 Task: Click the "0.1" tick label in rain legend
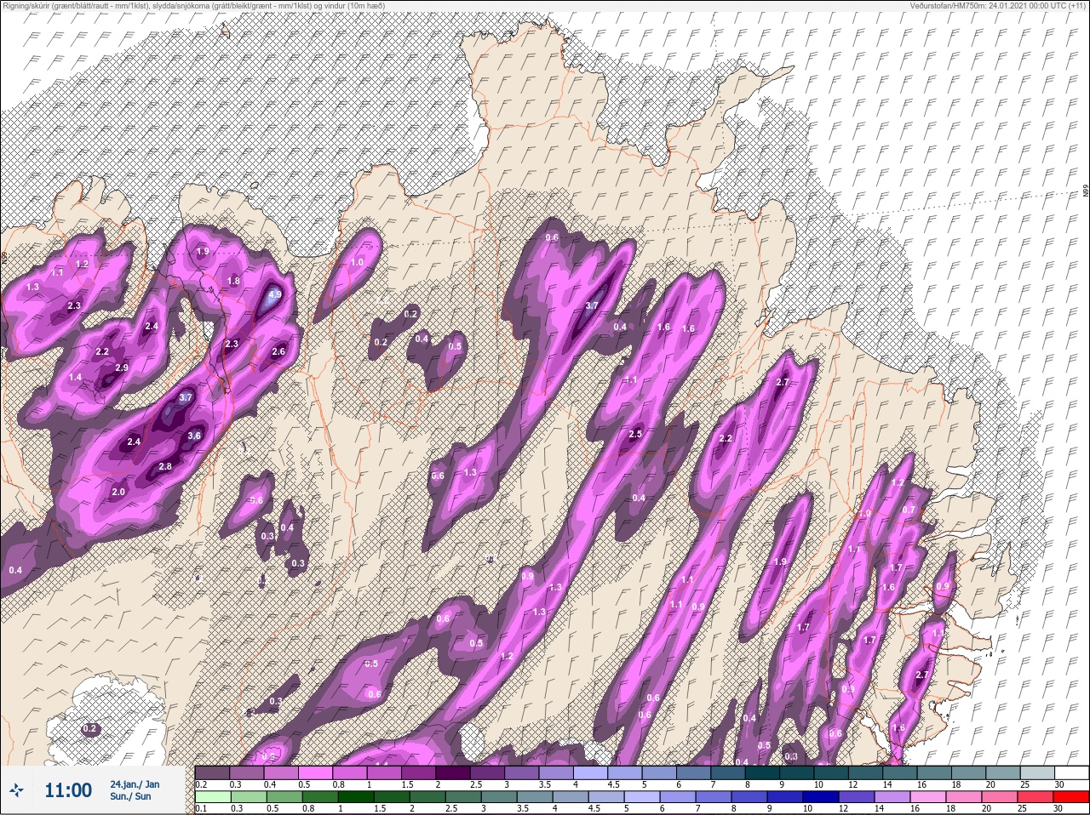pos(201,809)
